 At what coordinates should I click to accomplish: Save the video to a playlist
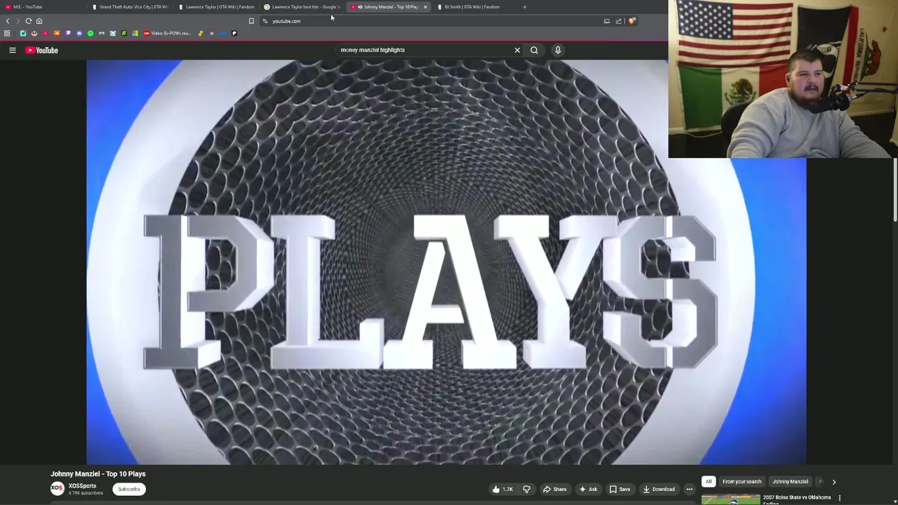pos(619,489)
